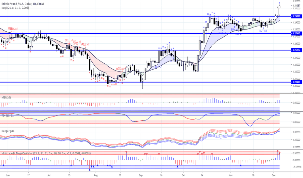Click the blue x above the latest candle

pos(280,3)
